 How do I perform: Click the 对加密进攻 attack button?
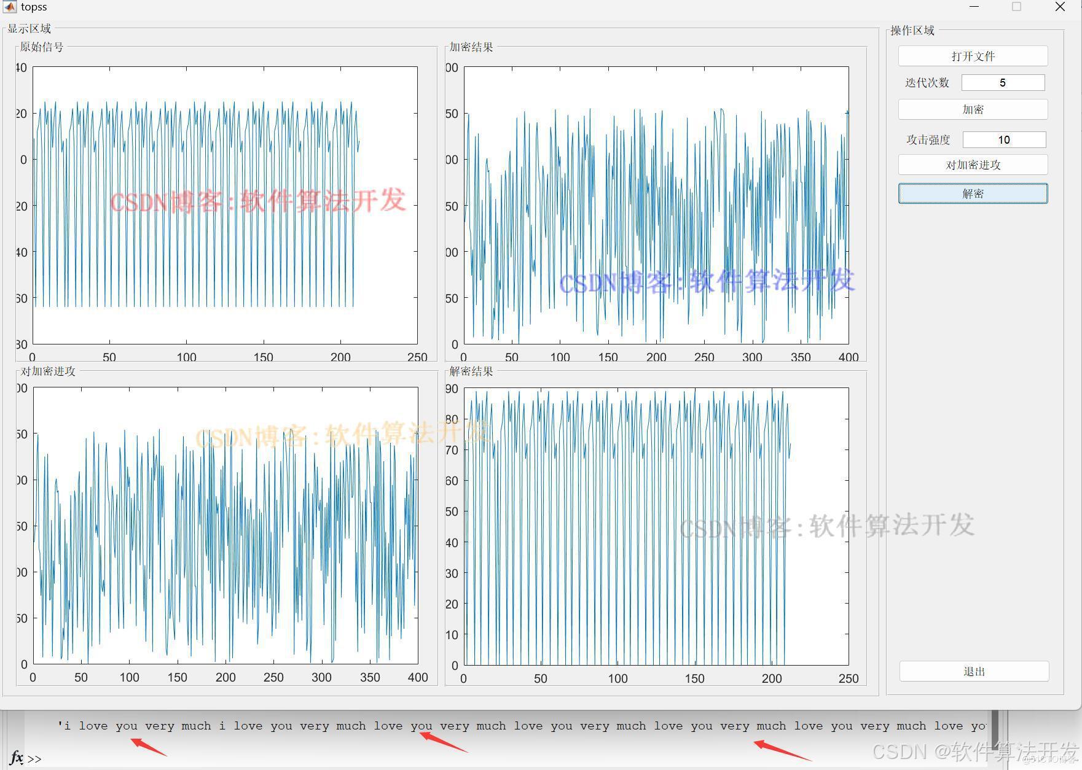[973, 165]
